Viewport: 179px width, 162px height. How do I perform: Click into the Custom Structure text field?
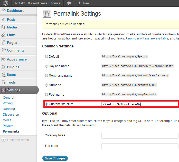[140, 104]
